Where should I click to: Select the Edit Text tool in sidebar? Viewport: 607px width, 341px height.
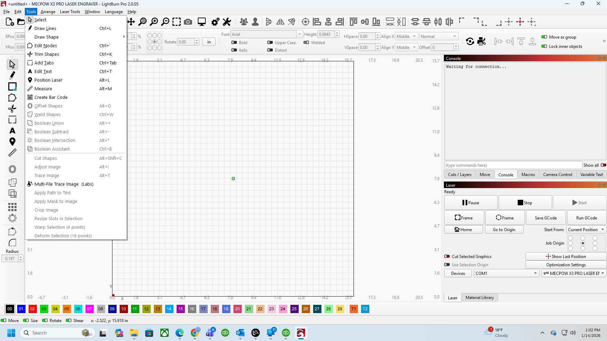coord(12,131)
